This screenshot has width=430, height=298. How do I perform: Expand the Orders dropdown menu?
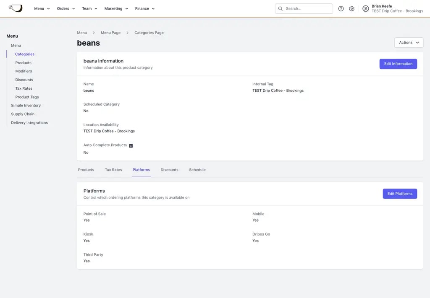coord(66,9)
